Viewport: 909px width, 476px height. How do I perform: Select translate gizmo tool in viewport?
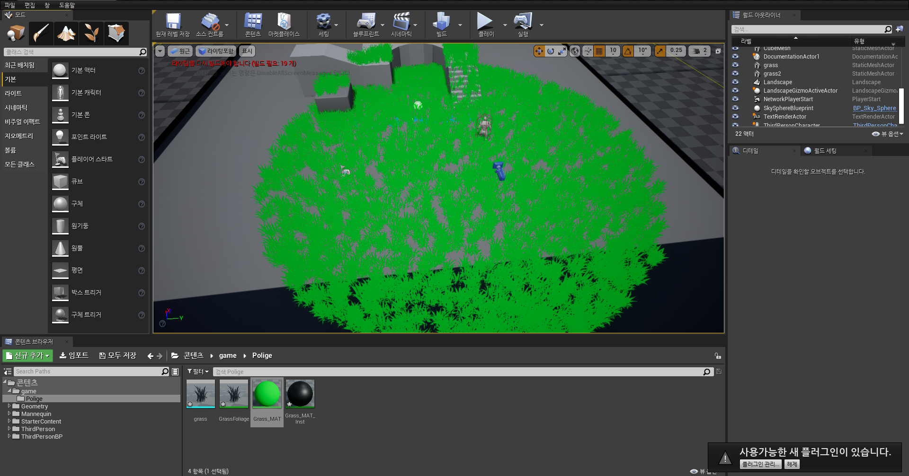pos(539,51)
